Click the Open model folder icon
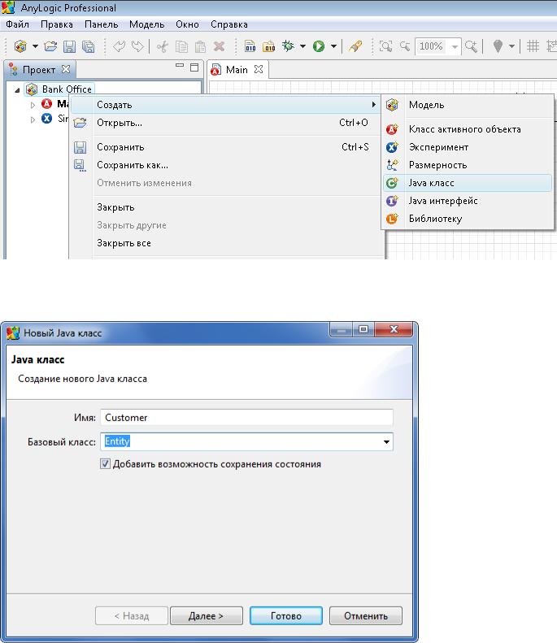This screenshot has height=643, width=557. (x=50, y=46)
